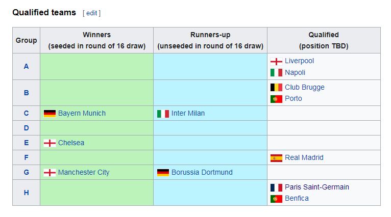Click the Germany flag beside Bayern Munich
This screenshot has height=217, width=391.
tap(50, 114)
